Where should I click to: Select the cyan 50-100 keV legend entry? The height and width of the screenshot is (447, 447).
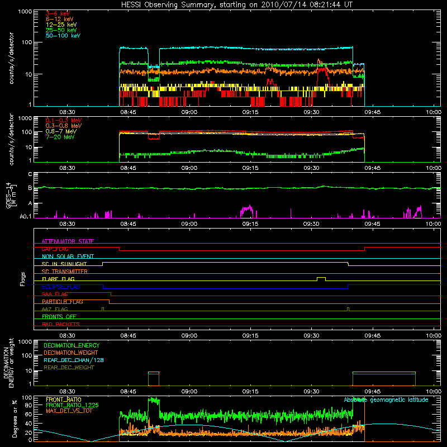(x=63, y=36)
